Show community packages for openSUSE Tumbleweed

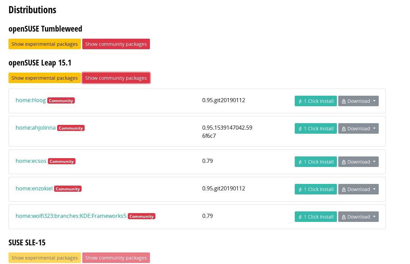click(116, 44)
